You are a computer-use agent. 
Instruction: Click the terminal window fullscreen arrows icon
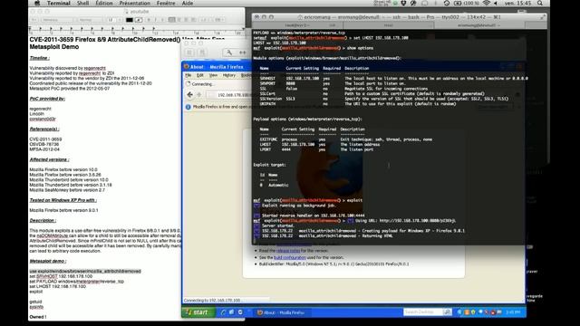[542, 17]
